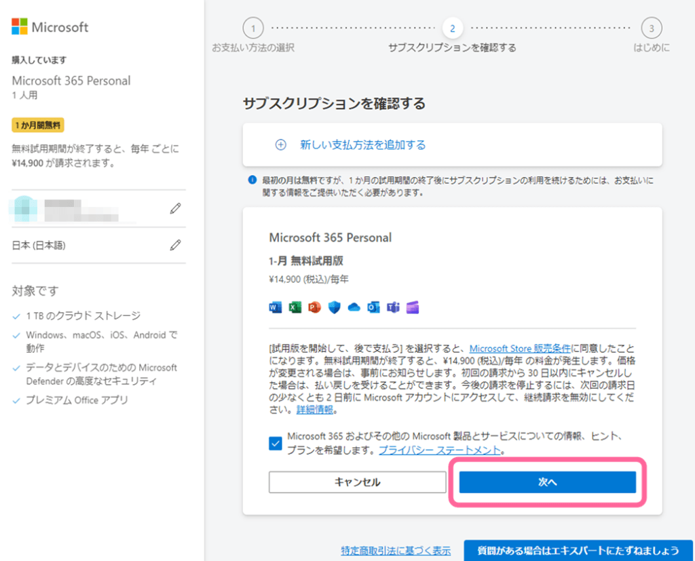Click the 1 TB のクラウド ストレージ feature

pos(83,315)
